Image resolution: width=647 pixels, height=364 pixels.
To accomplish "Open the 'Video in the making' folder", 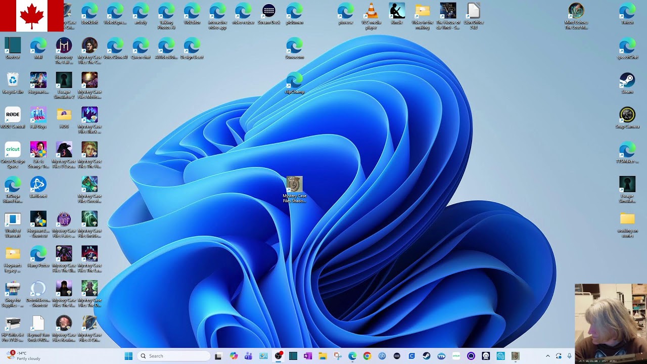I will (x=423, y=17).
